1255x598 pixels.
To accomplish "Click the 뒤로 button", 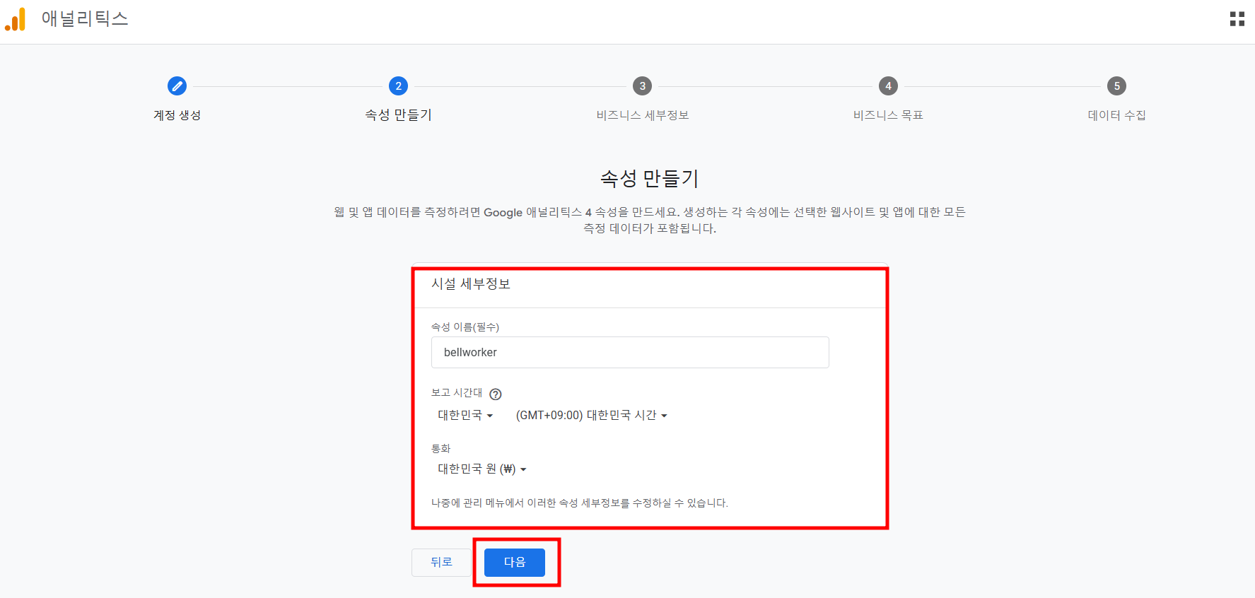I will [441, 563].
